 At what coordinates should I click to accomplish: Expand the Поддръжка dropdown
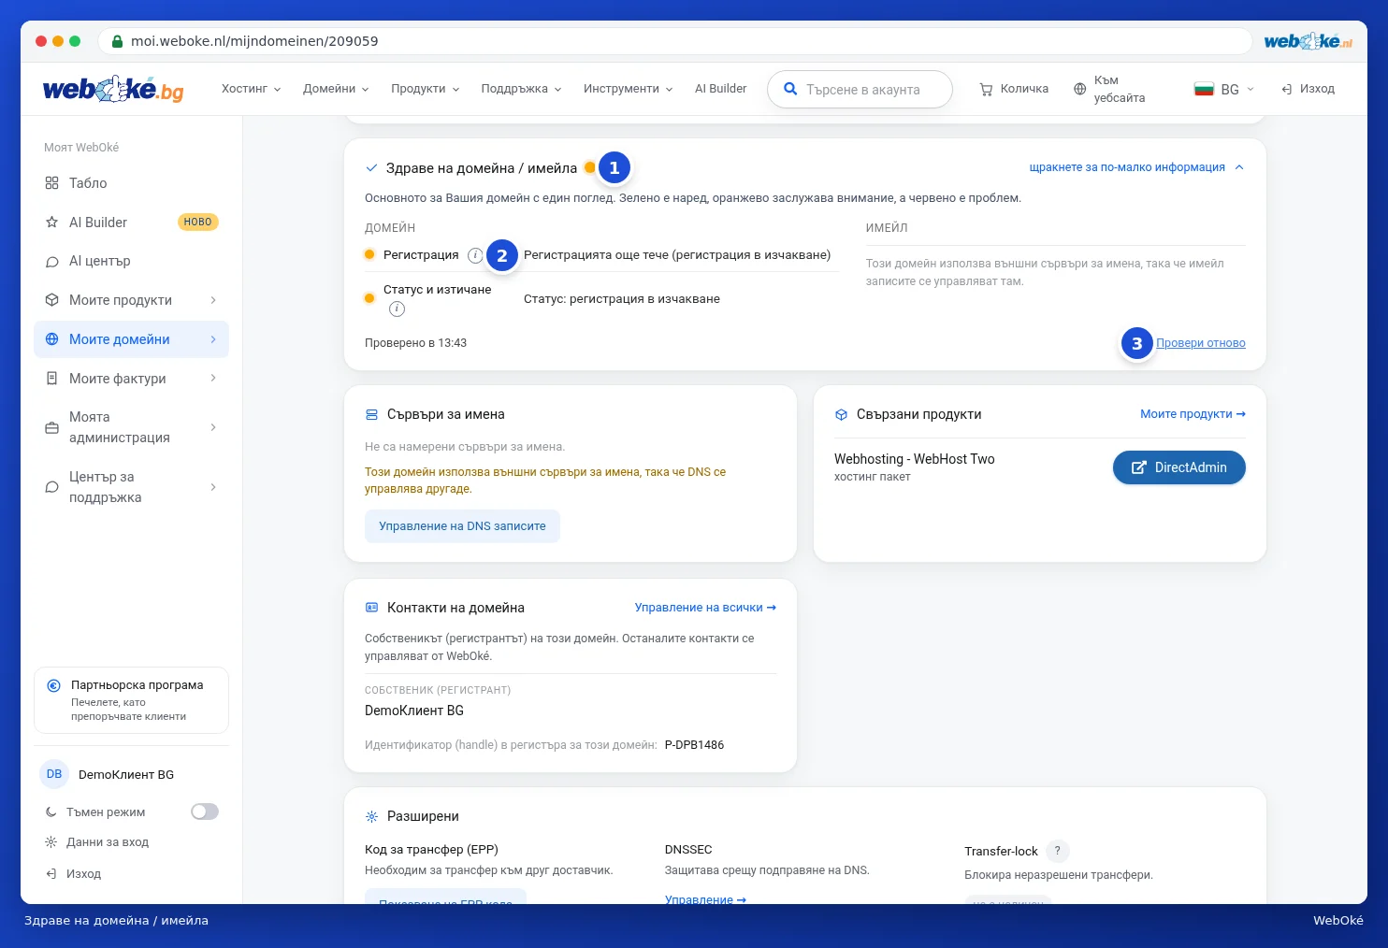pos(522,89)
